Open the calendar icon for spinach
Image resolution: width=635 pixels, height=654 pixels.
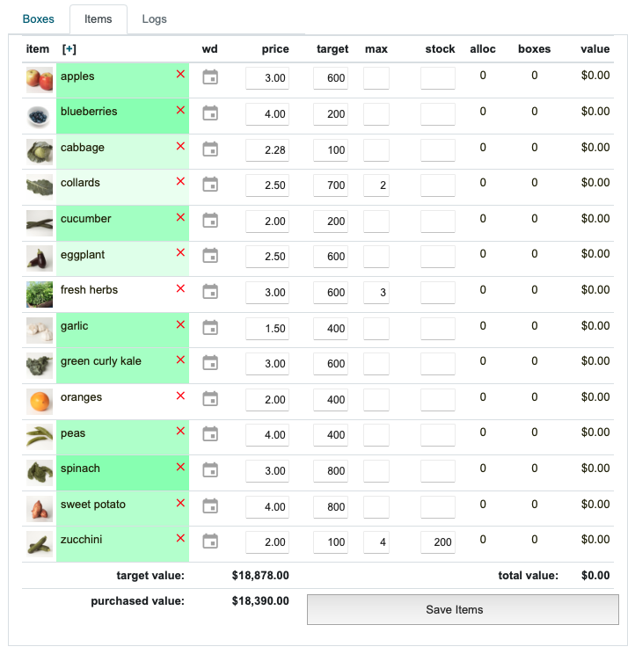point(210,470)
